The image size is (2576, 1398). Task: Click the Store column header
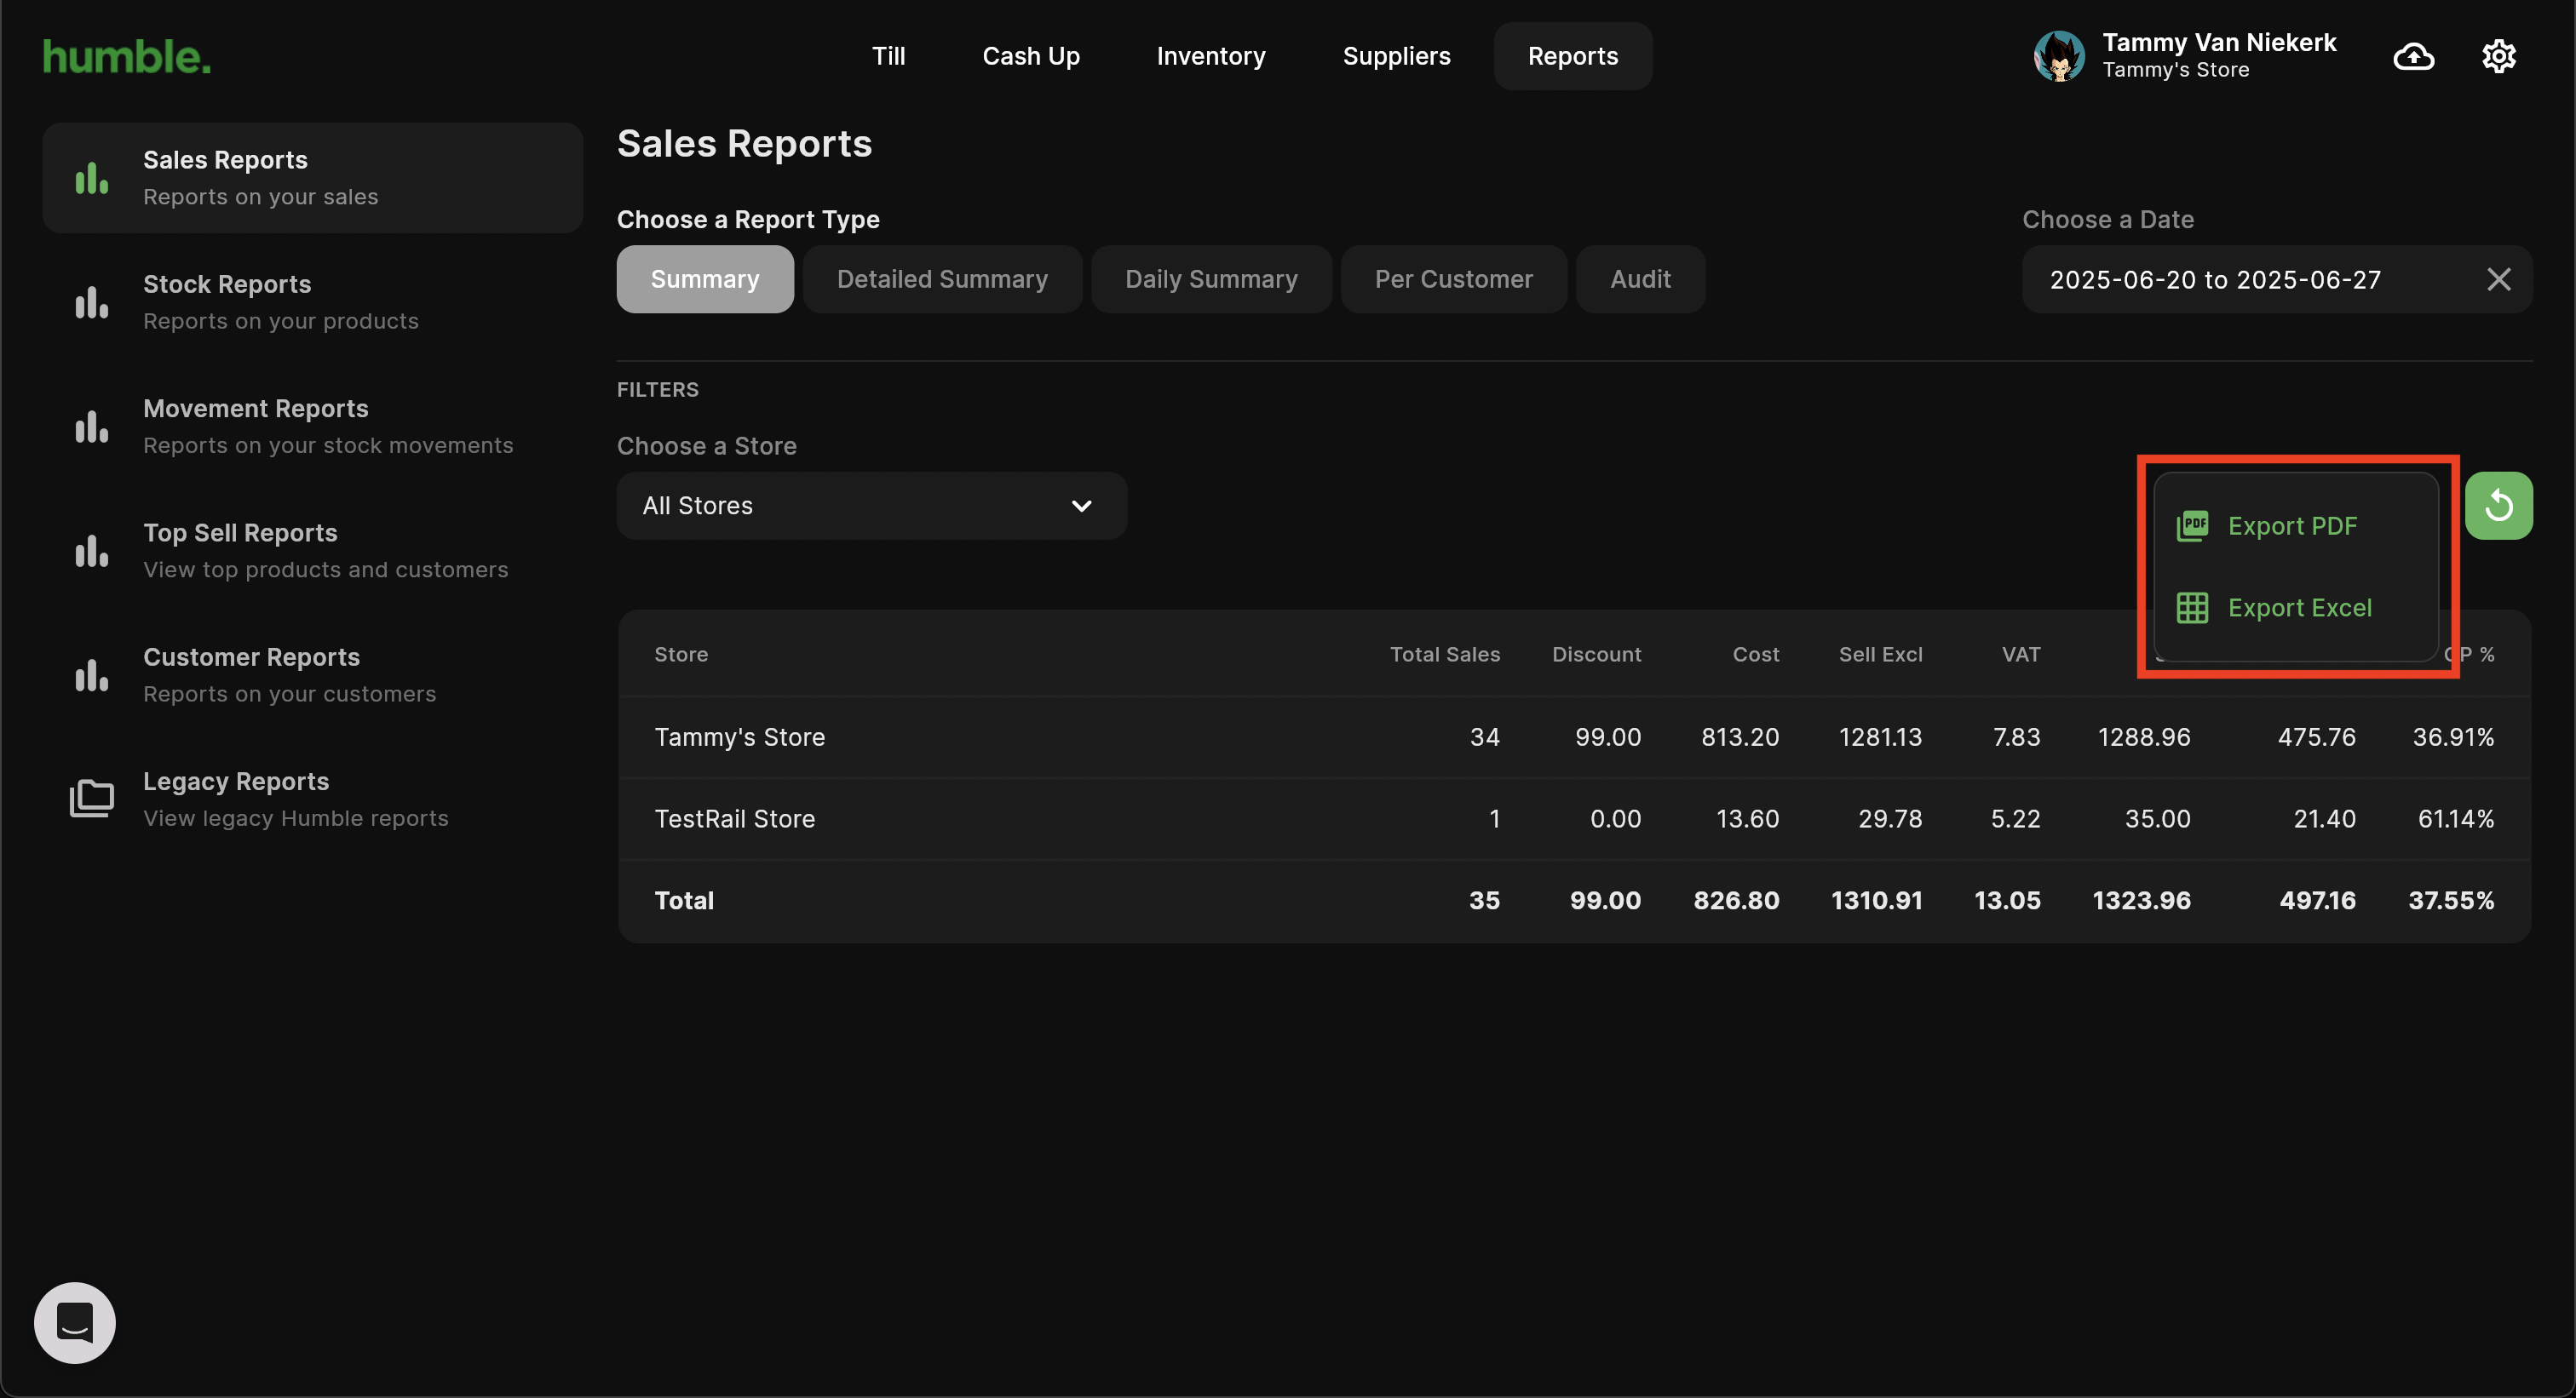[x=681, y=655]
